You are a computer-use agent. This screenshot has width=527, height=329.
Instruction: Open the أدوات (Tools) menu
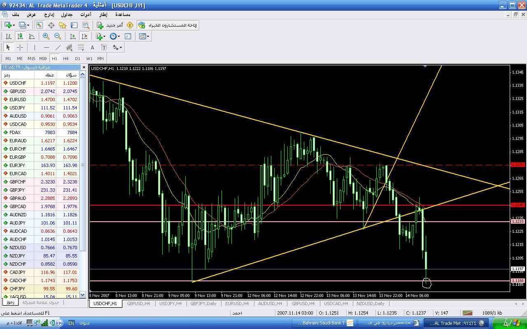tap(86, 14)
